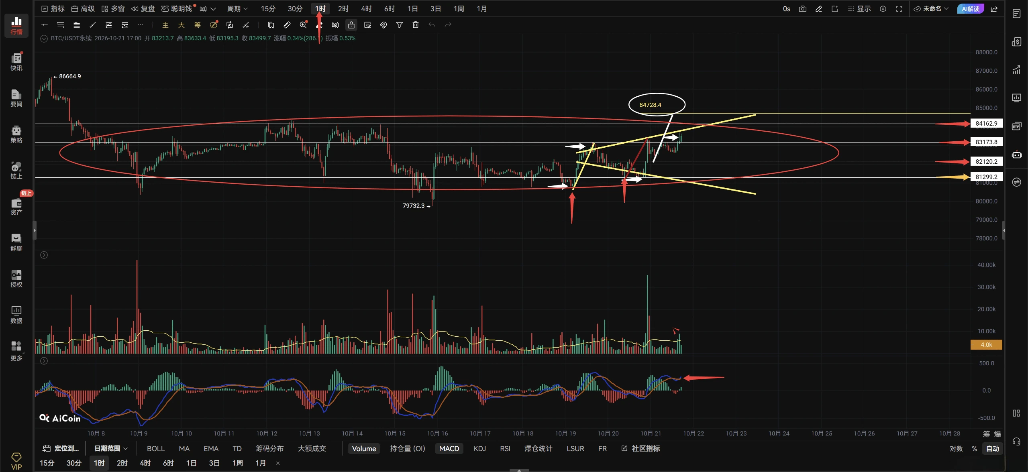This screenshot has height=472, width=1028.
Task: Click the trash icon to delete drawings
Action: click(x=415, y=25)
